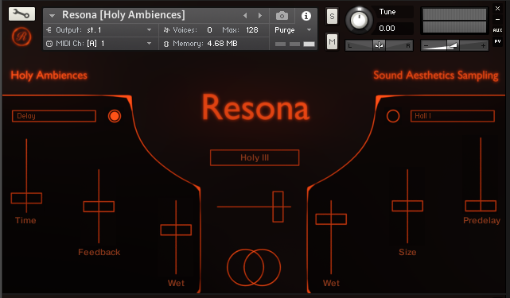Image resolution: width=510 pixels, height=298 pixels.
Task: Close the Resona instrument
Action: 497,9
